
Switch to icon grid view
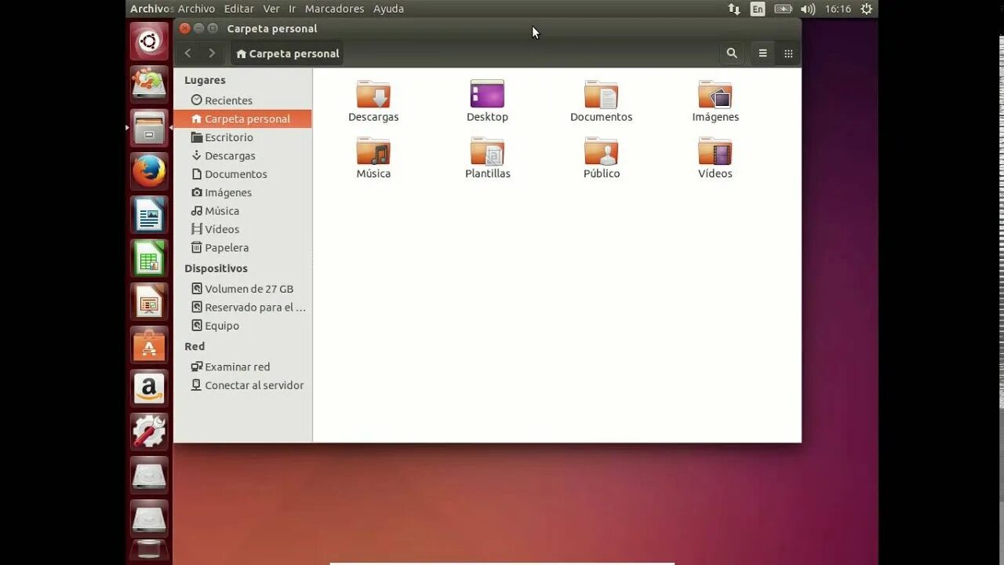pyautogui.click(x=788, y=53)
